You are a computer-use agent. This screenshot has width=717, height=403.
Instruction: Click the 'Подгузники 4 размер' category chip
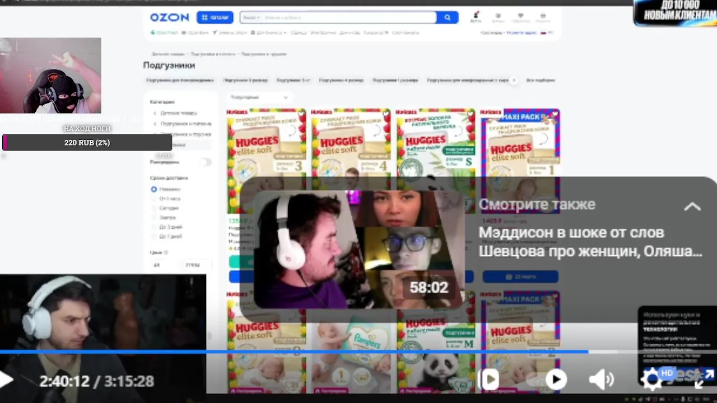pos(341,80)
